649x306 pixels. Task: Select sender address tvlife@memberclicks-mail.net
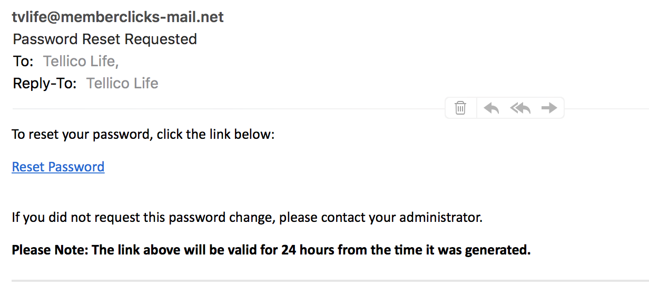(117, 17)
